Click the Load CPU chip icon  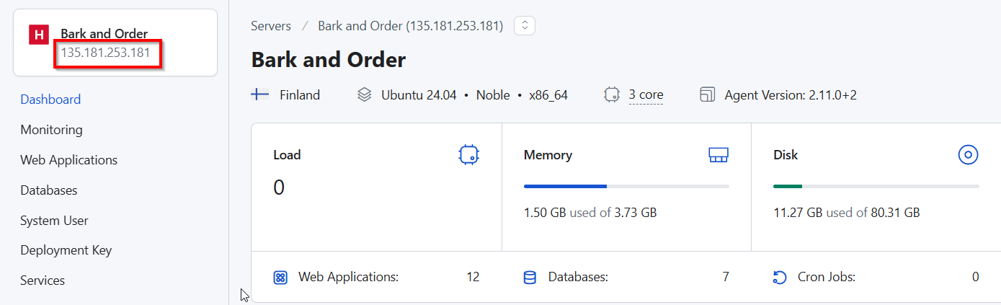pos(468,154)
